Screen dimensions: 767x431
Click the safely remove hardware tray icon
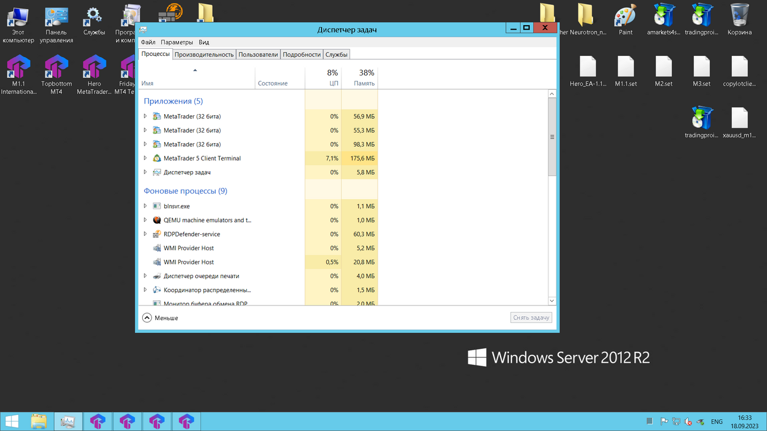pyautogui.click(x=700, y=421)
